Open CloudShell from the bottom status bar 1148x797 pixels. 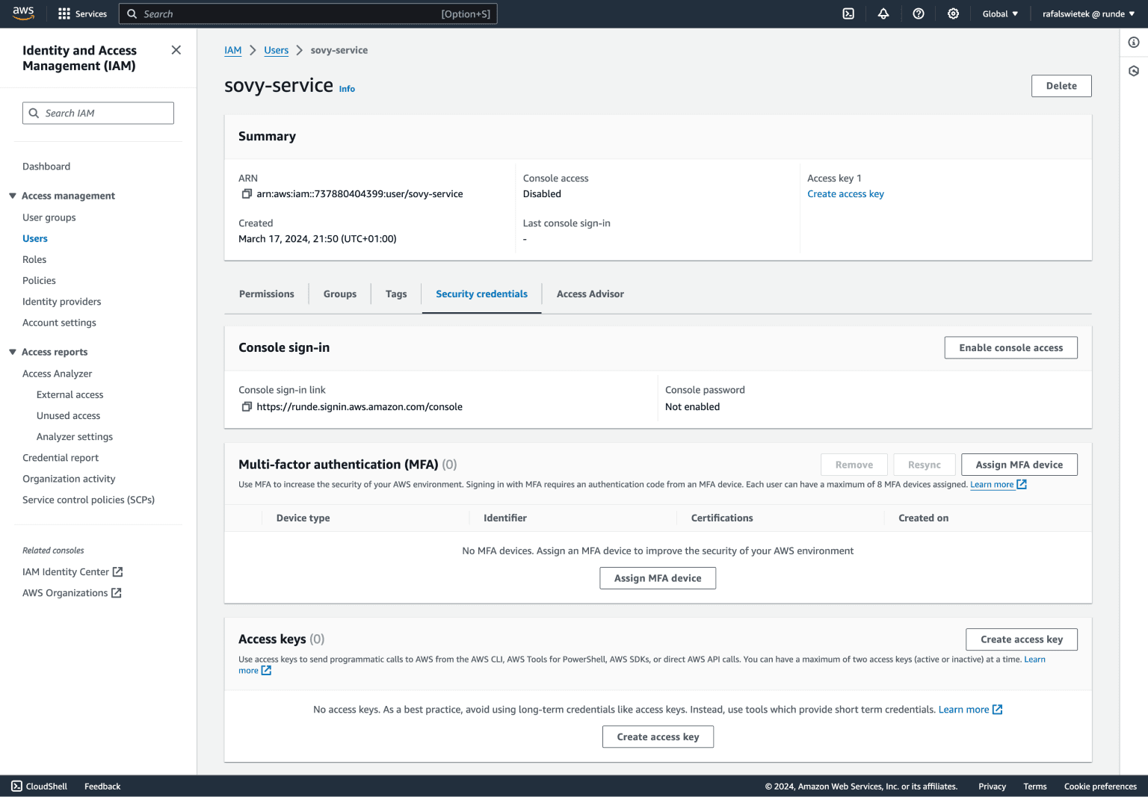point(38,786)
